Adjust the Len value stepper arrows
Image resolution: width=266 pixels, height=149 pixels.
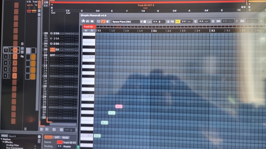tap(155, 22)
